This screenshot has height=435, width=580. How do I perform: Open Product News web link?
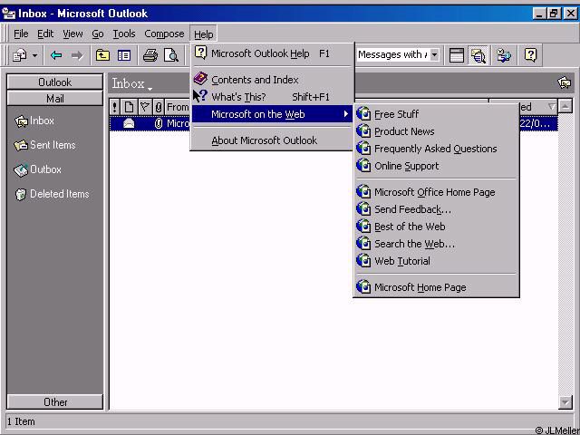(437, 131)
